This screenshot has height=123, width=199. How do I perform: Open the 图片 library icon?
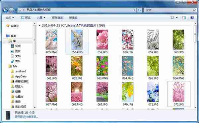(x=12, y=51)
